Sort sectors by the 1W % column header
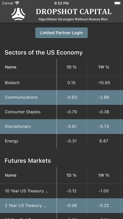Viewport: 123px width, 219px height. pos(104,67)
